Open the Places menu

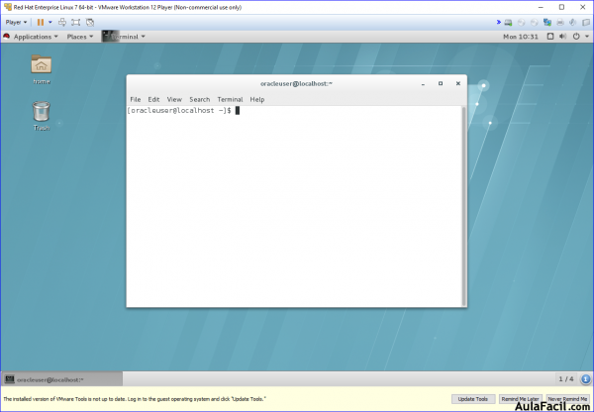79,37
